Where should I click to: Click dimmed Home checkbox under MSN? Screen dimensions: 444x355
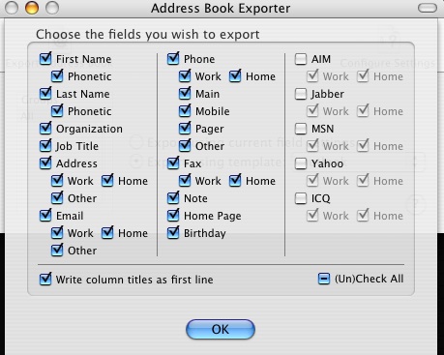click(x=363, y=146)
